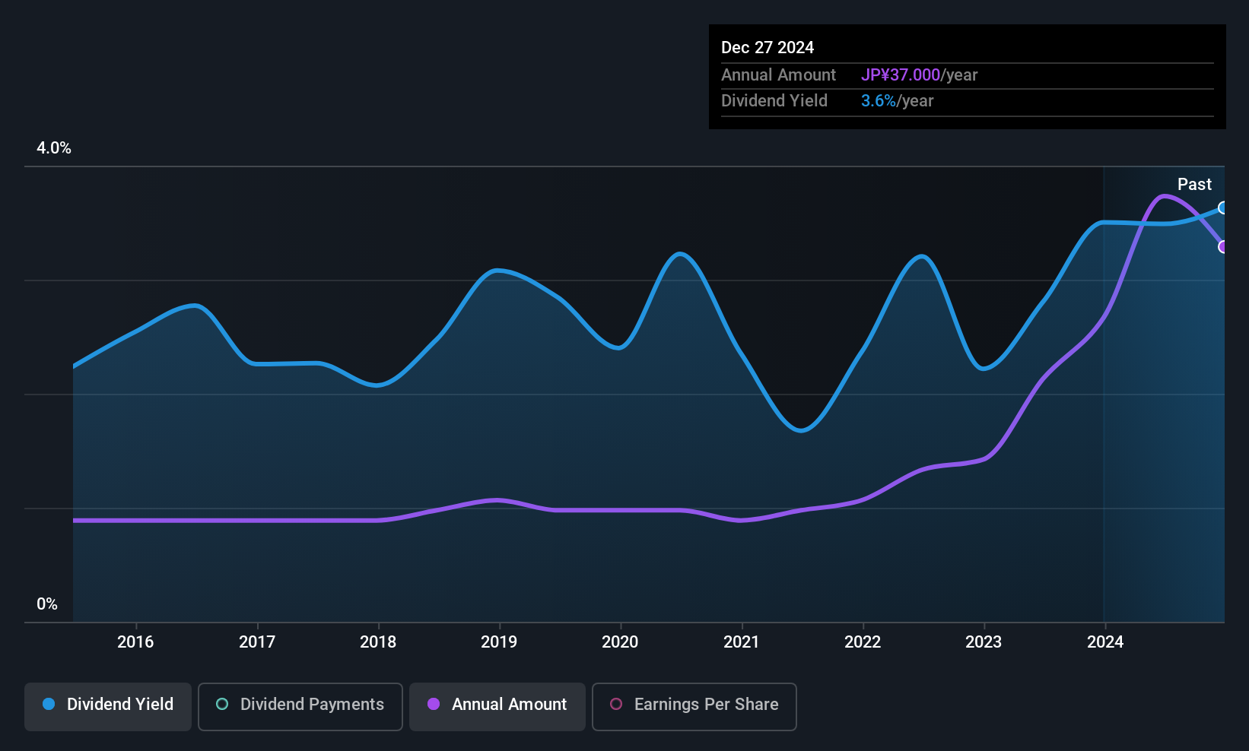Select the 2022 x-axis label
This screenshot has height=751, width=1249.
[863, 642]
